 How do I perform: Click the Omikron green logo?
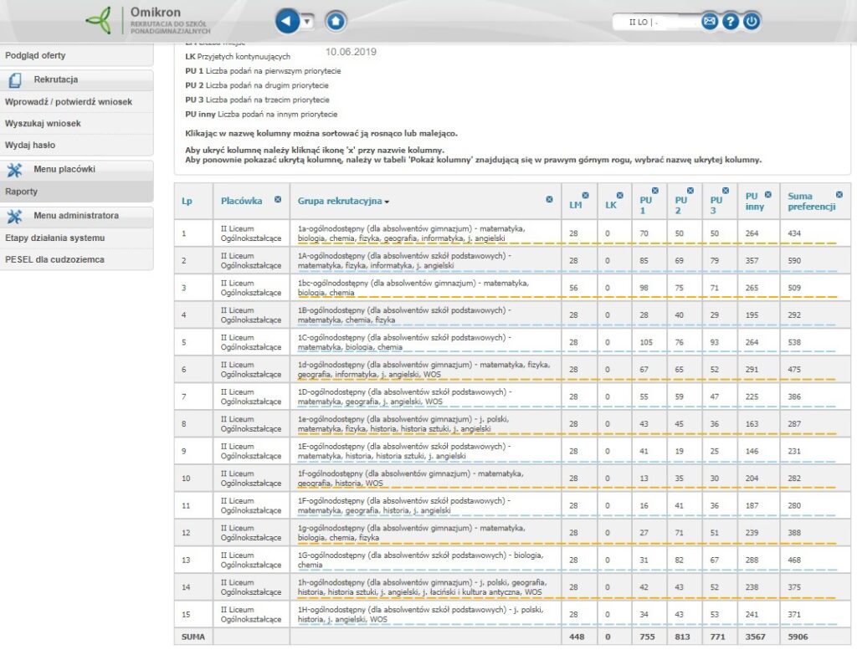pos(100,21)
